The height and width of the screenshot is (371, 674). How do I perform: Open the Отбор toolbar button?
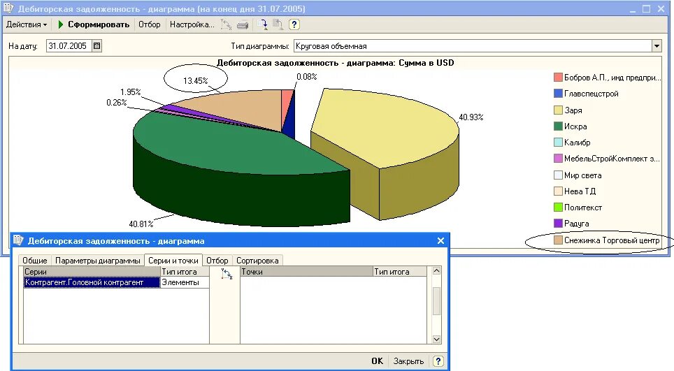149,24
